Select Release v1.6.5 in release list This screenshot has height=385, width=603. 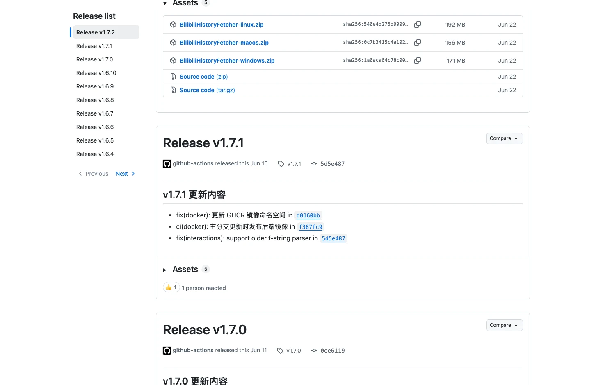tap(106, 140)
